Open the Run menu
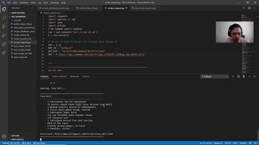This screenshot has width=259, height=145. click(x=46, y=3)
